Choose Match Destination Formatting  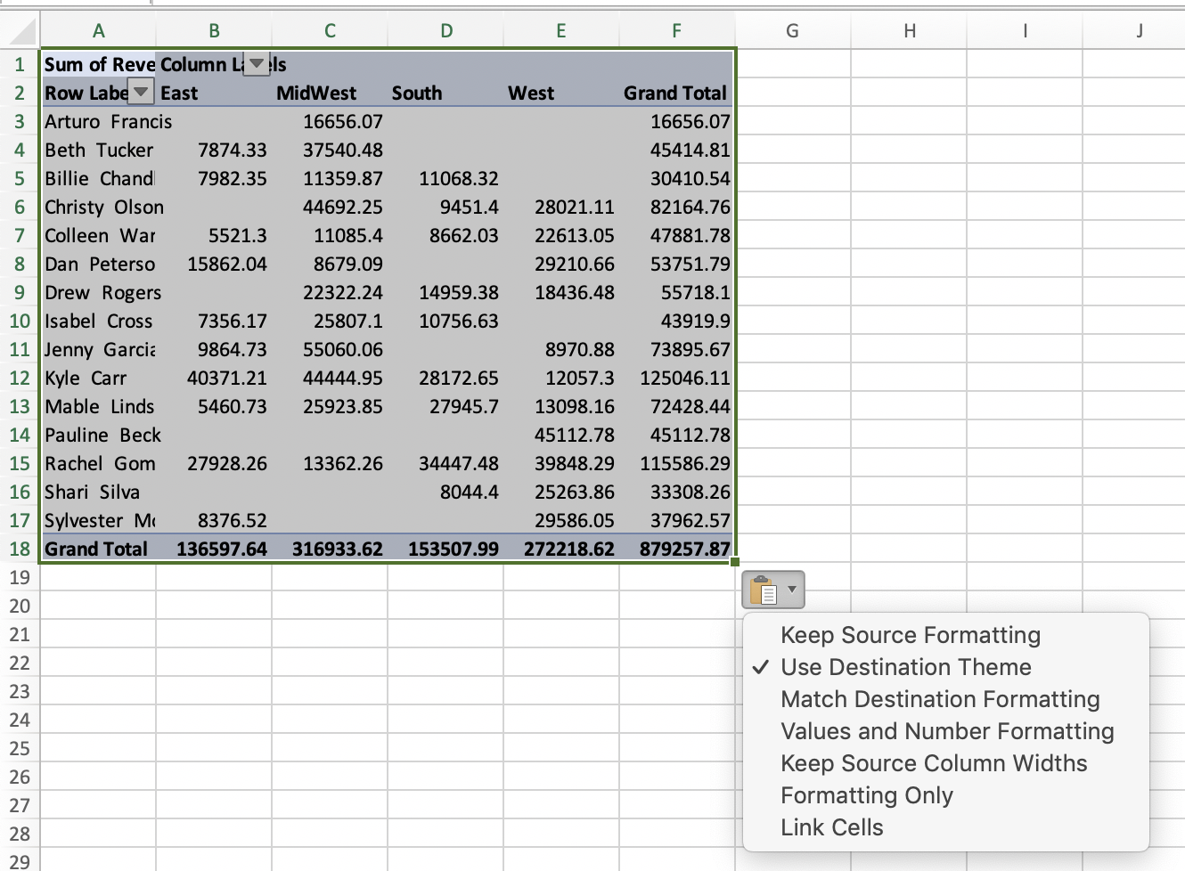(x=940, y=699)
